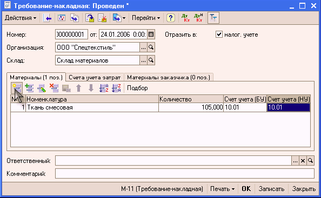Click the ellipsis select button for Склад
This screenshot has width=321, height=198.
143,60
